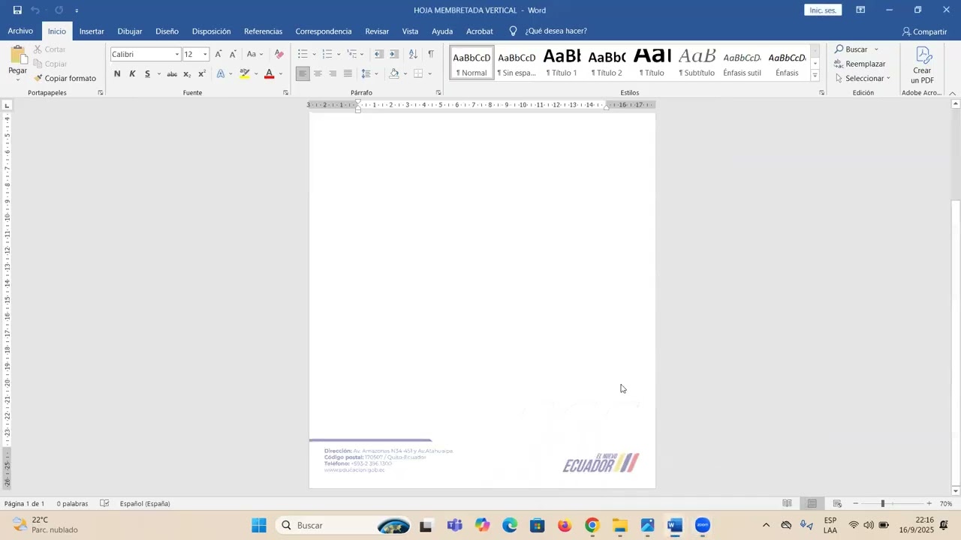The image size is (961, 540).
Task: Click the 0 palabras word count
Action: (72, 503)
